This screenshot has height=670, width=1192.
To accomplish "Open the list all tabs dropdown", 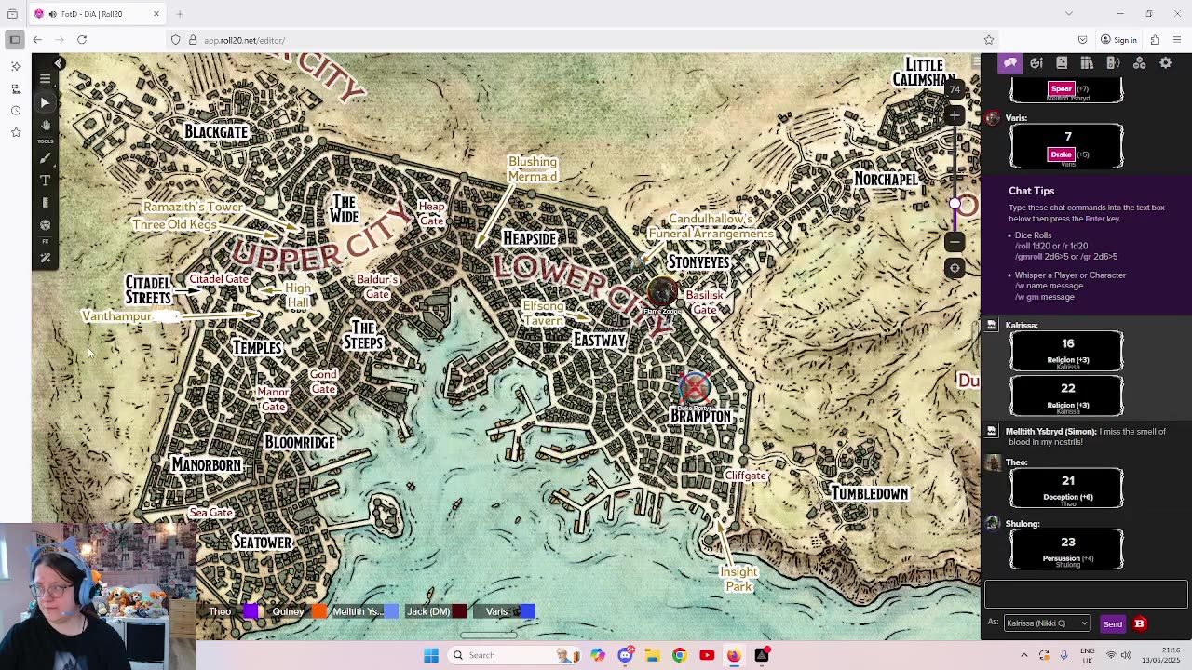I will [1069, 14].
